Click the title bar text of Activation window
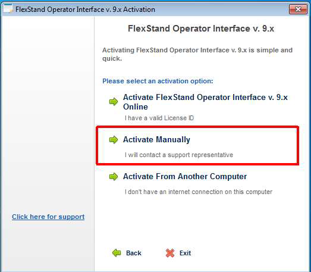Screen dimensions: 311x272 (85, 10)
